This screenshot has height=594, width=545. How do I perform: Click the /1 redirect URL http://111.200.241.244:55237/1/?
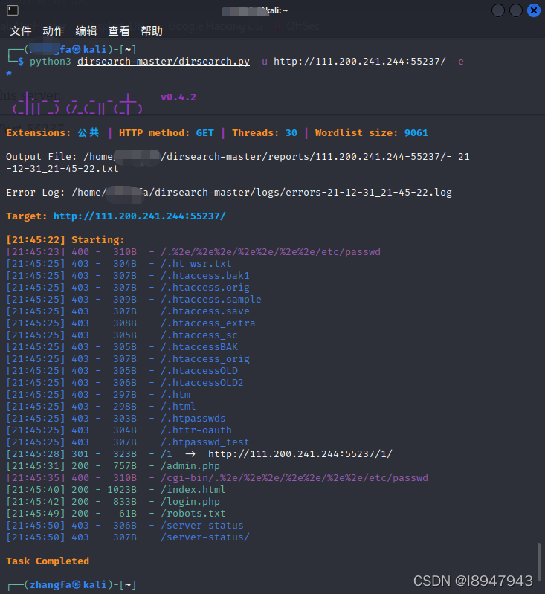pos(300,454)
